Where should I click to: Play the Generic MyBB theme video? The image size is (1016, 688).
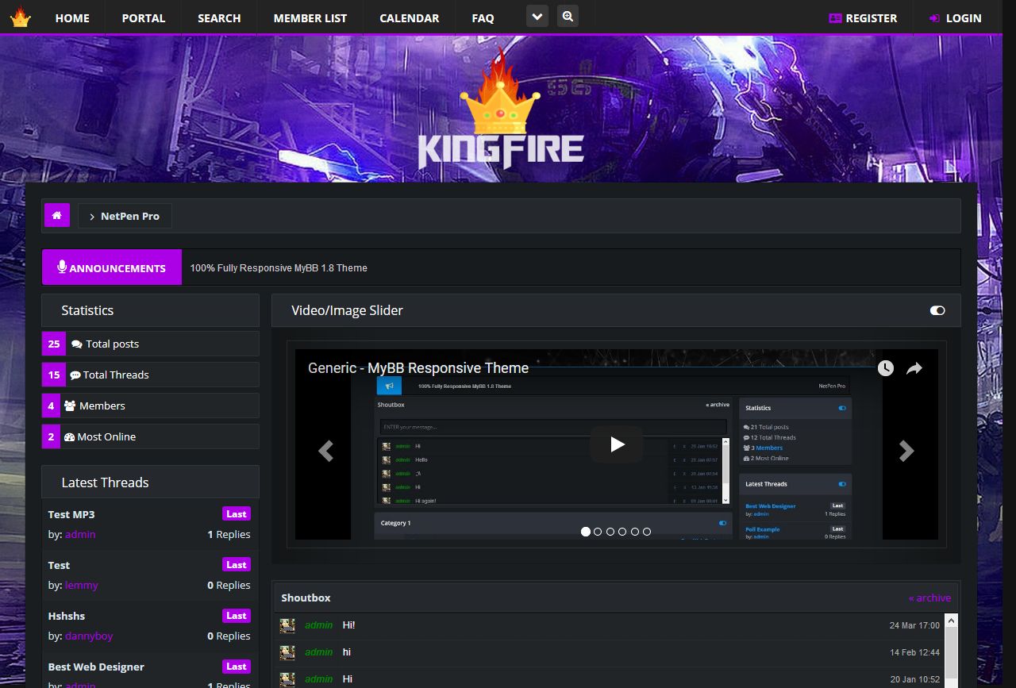tap(617, 444)
